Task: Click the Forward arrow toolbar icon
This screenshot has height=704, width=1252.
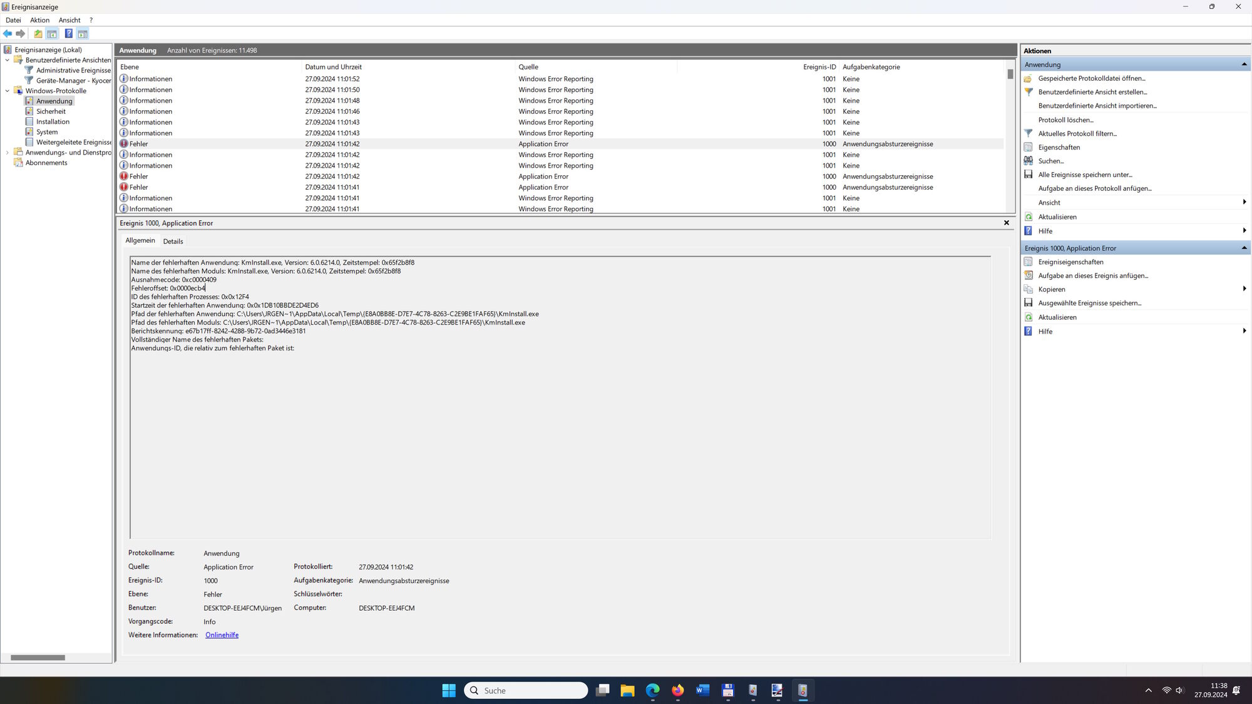Action: 21,34
